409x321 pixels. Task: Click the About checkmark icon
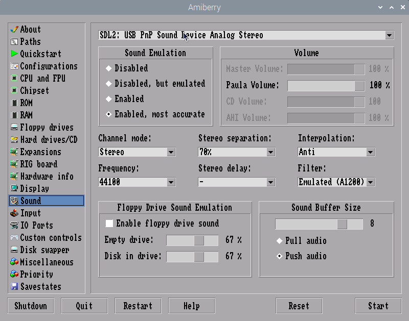14,30
